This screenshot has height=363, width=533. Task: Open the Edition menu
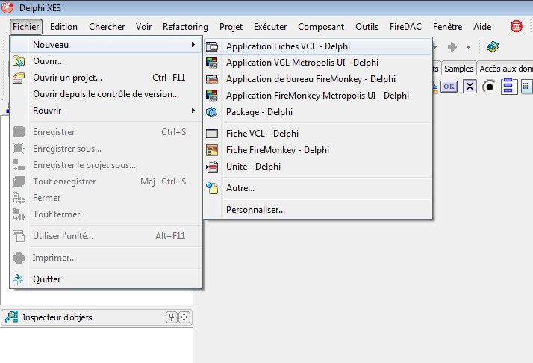(63, 27)
